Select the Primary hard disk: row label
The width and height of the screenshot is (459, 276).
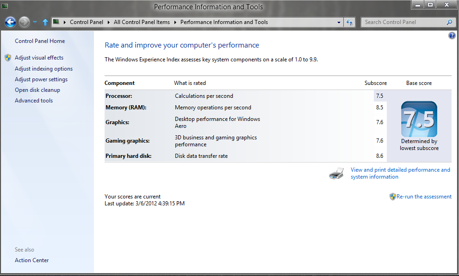coord(128,156)
